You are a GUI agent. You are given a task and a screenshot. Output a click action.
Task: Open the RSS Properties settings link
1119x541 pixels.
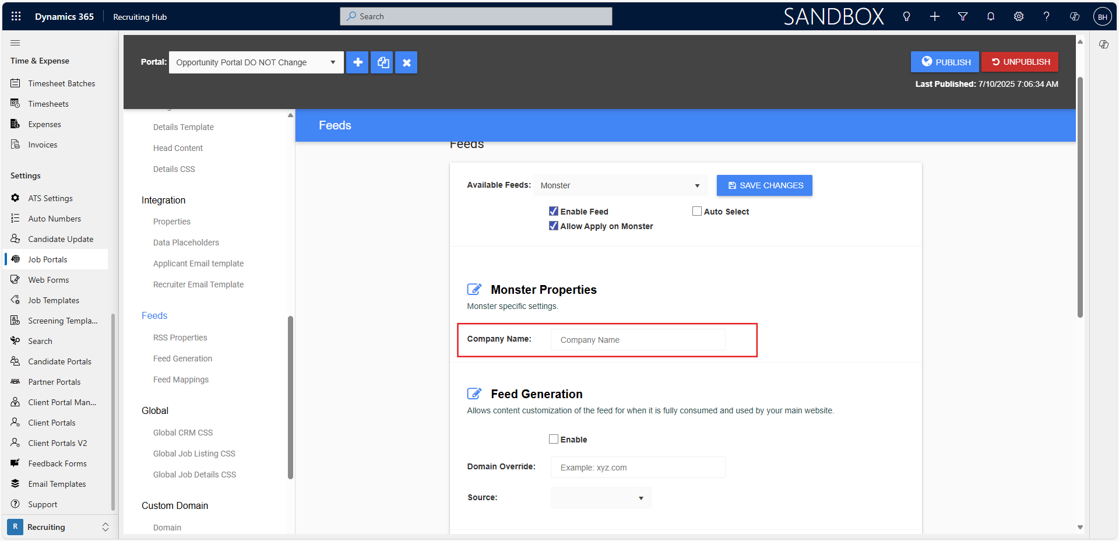(x=180, y=338)
